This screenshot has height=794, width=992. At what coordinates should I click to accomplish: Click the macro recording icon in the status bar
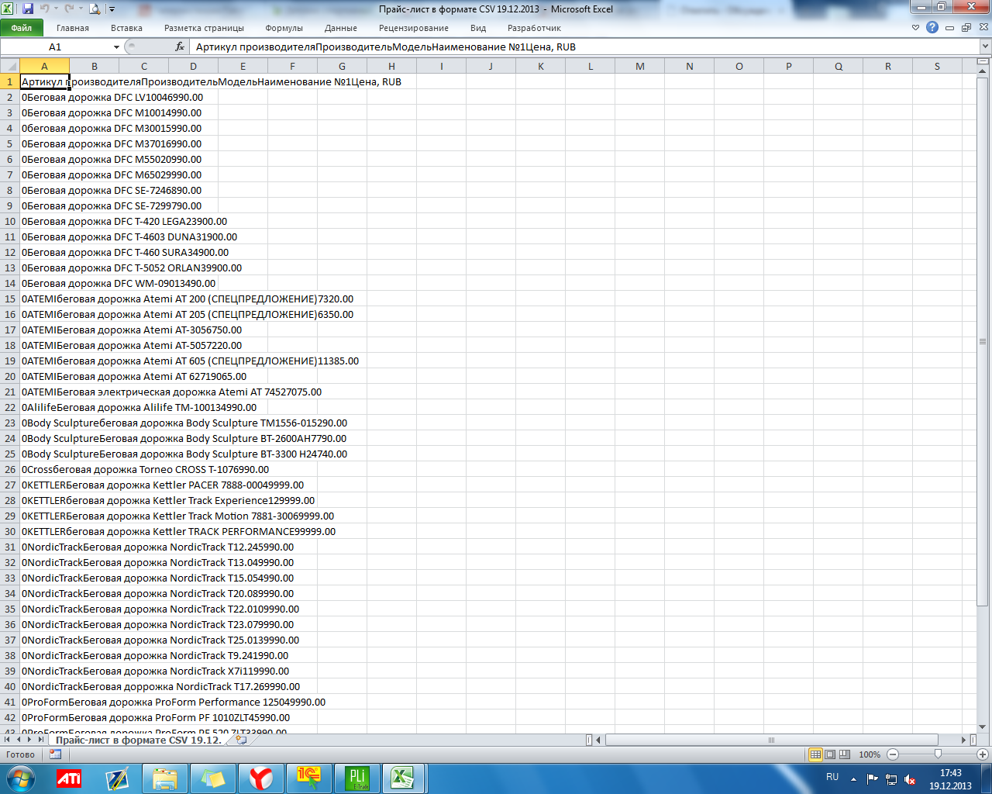[55, 754]
